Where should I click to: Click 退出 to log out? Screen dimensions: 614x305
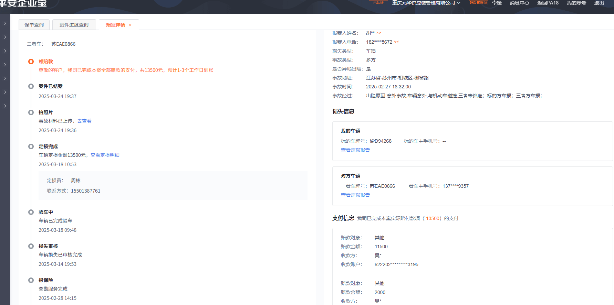pos(599,3)
